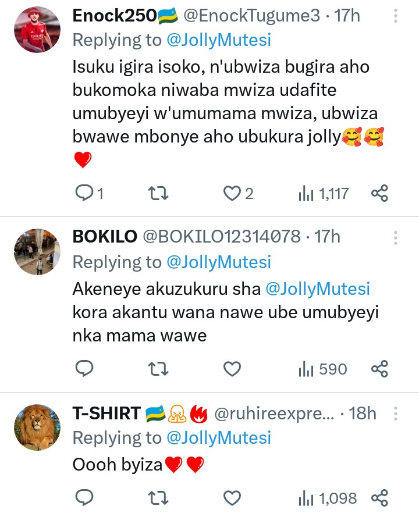Open more options for BOKILO's tweet

[396, 237]
